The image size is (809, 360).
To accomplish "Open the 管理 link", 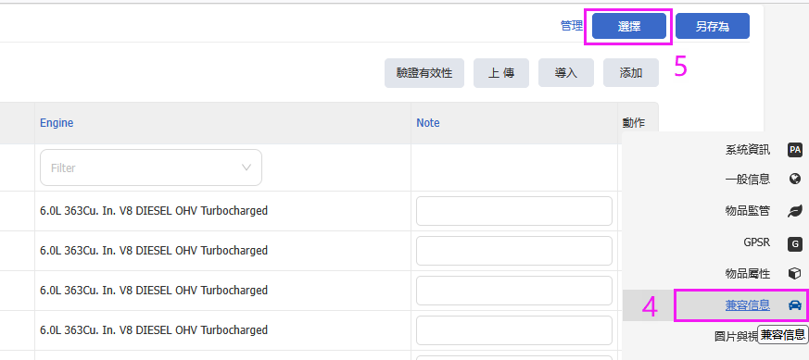I will tap(572, 26).
